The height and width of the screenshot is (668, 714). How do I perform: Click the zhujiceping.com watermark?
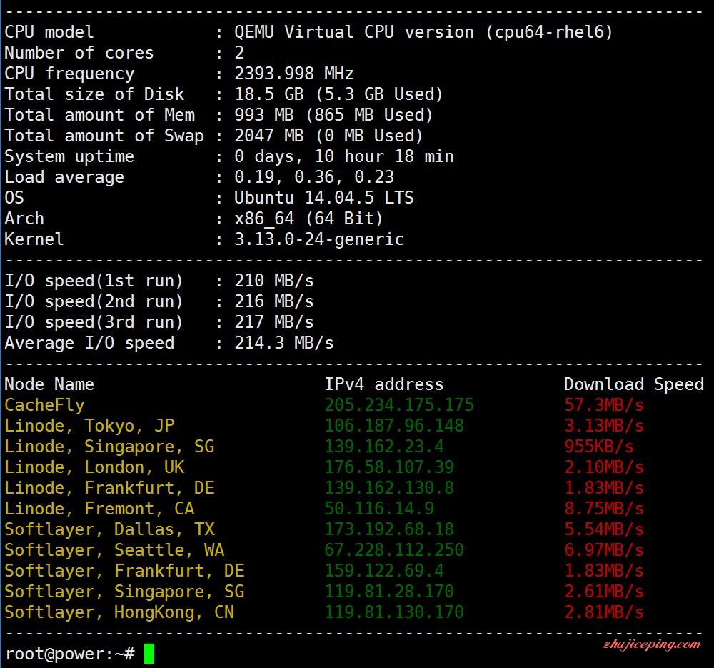[652, 644]
